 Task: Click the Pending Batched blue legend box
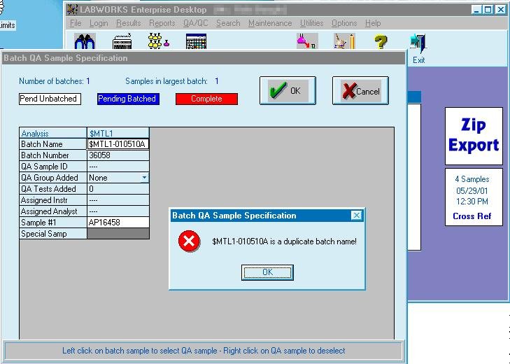[128, 99]
